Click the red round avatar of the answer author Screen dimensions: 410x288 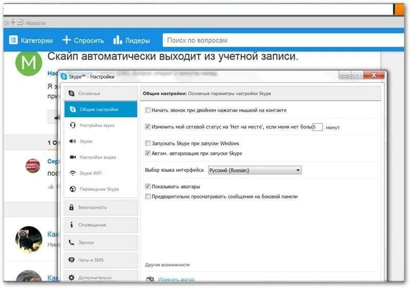(x=33, y=166)
